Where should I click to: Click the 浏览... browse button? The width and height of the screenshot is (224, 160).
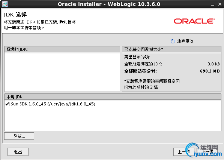click(19, 136)
